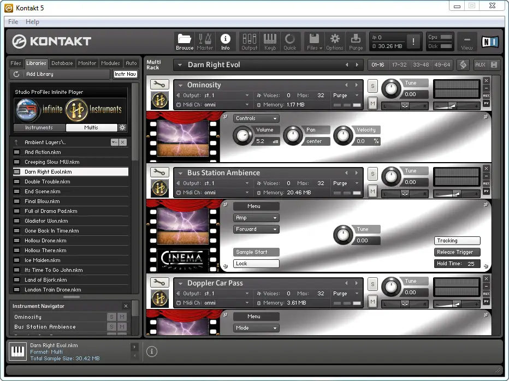
Task: Open the Files disk menu
Action: 314,41
